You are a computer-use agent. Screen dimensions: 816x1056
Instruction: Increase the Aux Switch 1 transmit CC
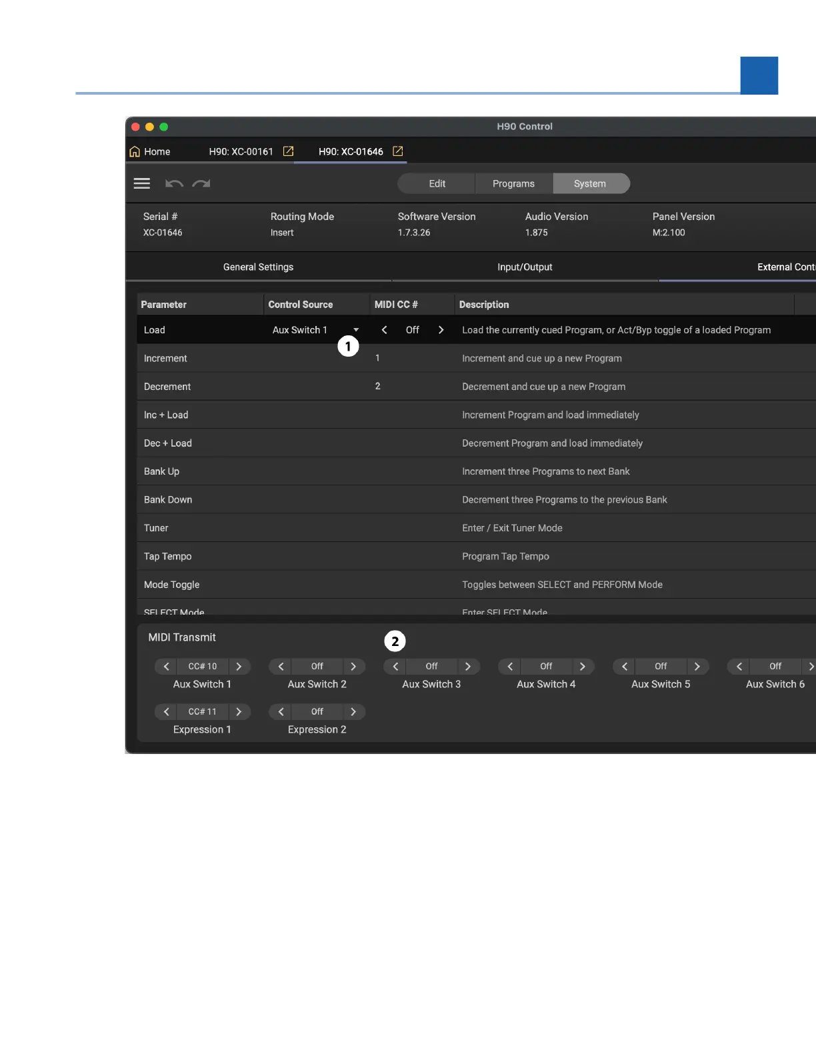pyautogui.click(x=239, y=667)
